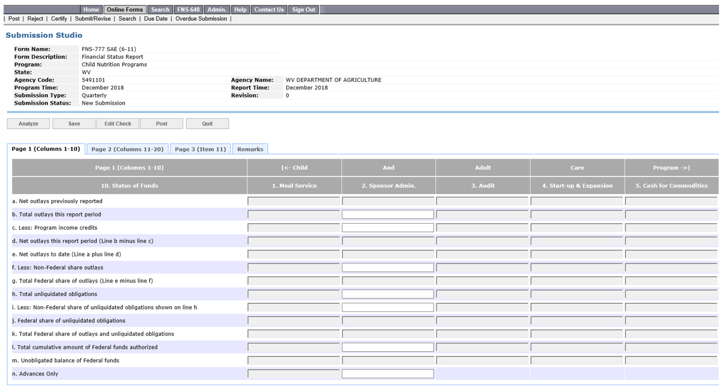Click the Overdue Submission link

pyautogui.click(x=201, y=19)
